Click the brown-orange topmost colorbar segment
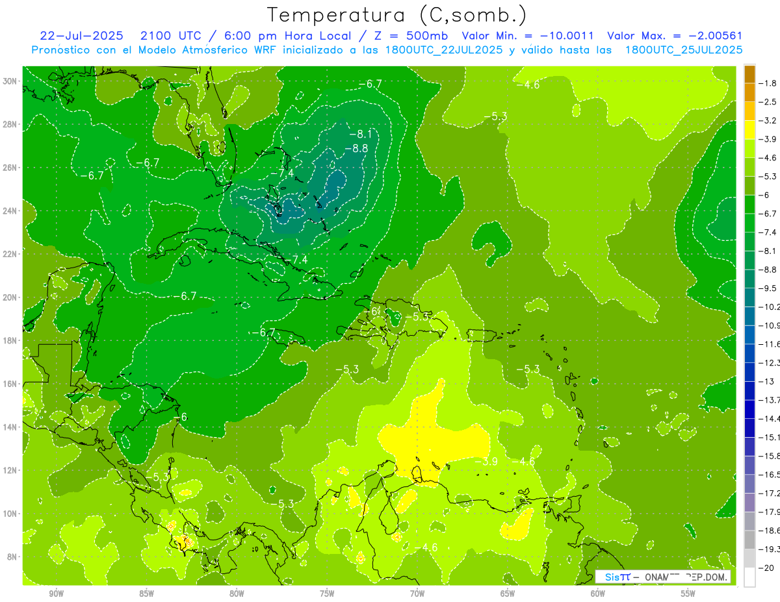This screenshot has width=780, height=602. pyautogui.click(x=750, y=74)
